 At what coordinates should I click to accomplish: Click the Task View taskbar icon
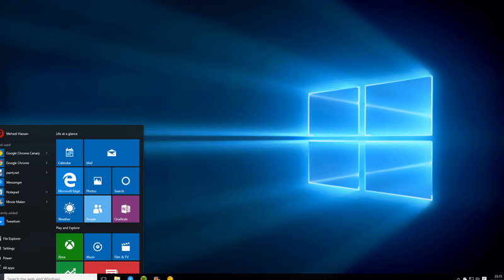click(x=103, y=278)
